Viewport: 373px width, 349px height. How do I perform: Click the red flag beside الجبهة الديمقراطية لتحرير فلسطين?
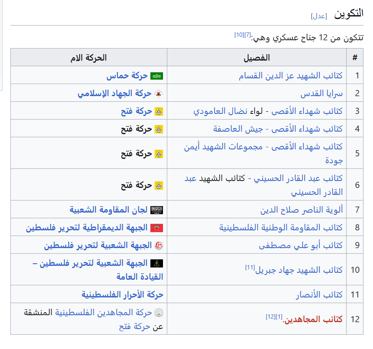point(156,228)
